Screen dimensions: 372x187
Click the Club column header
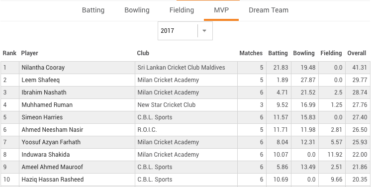click(x=143, y=53)
